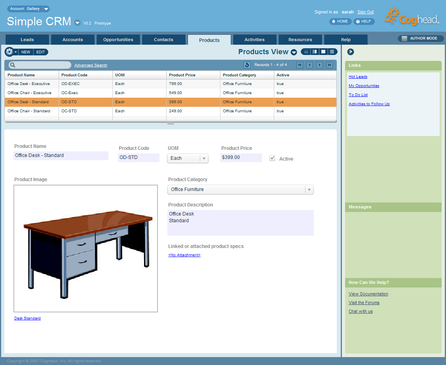Switch to the side-by-side split layout
Screen dimensions: 446x365
[315, 52]
